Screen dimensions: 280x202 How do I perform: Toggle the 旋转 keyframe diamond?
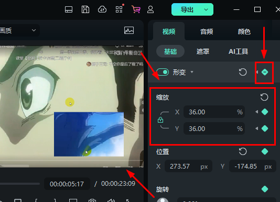point(265,189)
